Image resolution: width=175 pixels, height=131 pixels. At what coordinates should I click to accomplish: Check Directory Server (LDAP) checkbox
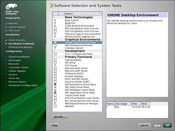point(55,82)
